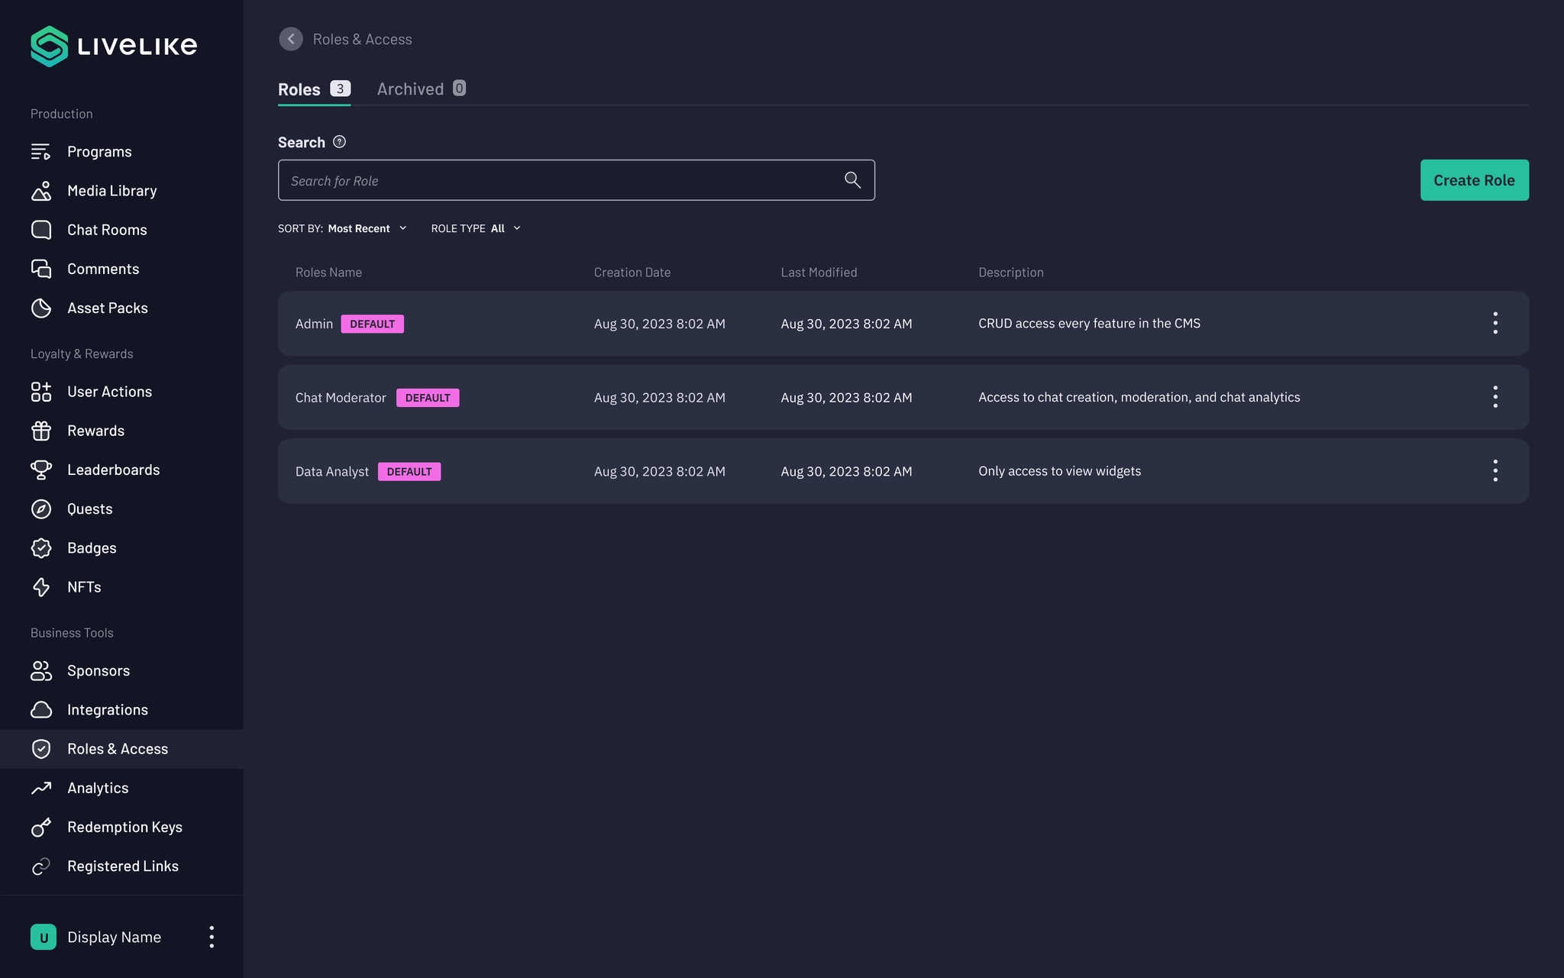The width and height of the screenshot is (1564, 978).
Task: Click the Search for Role input field
Action: click(576, 180)
